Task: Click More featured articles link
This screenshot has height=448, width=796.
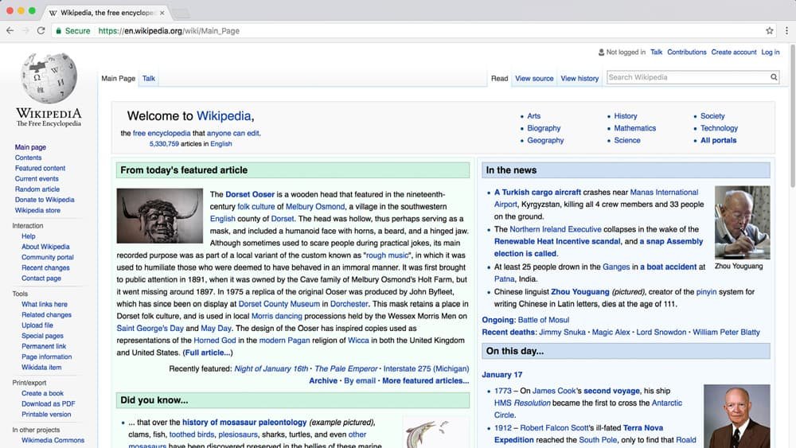Action: [x=425, y=380]
